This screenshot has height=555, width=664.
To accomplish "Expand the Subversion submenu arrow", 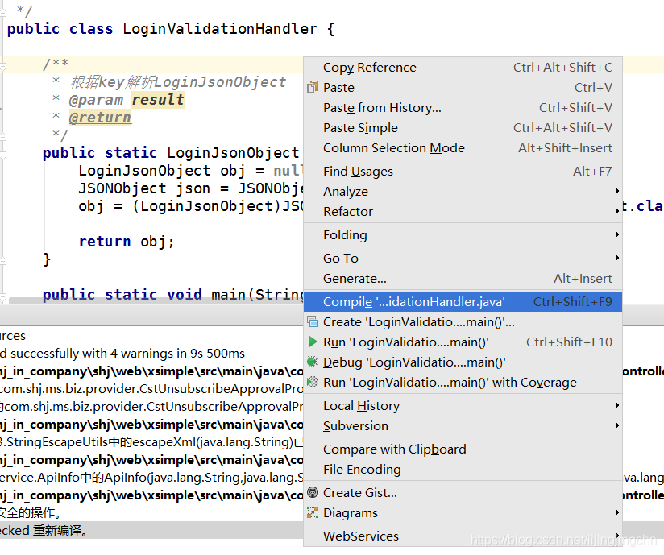I will click(617, 425).
